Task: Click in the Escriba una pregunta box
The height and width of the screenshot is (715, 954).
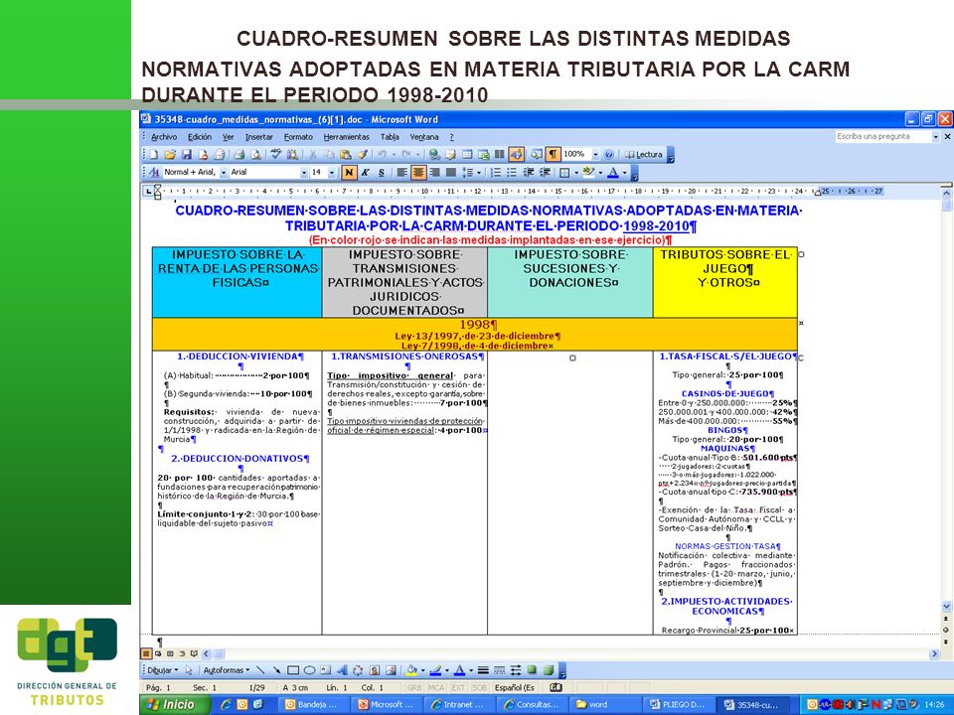Action: pyautogui.click(x=882, y=137)
